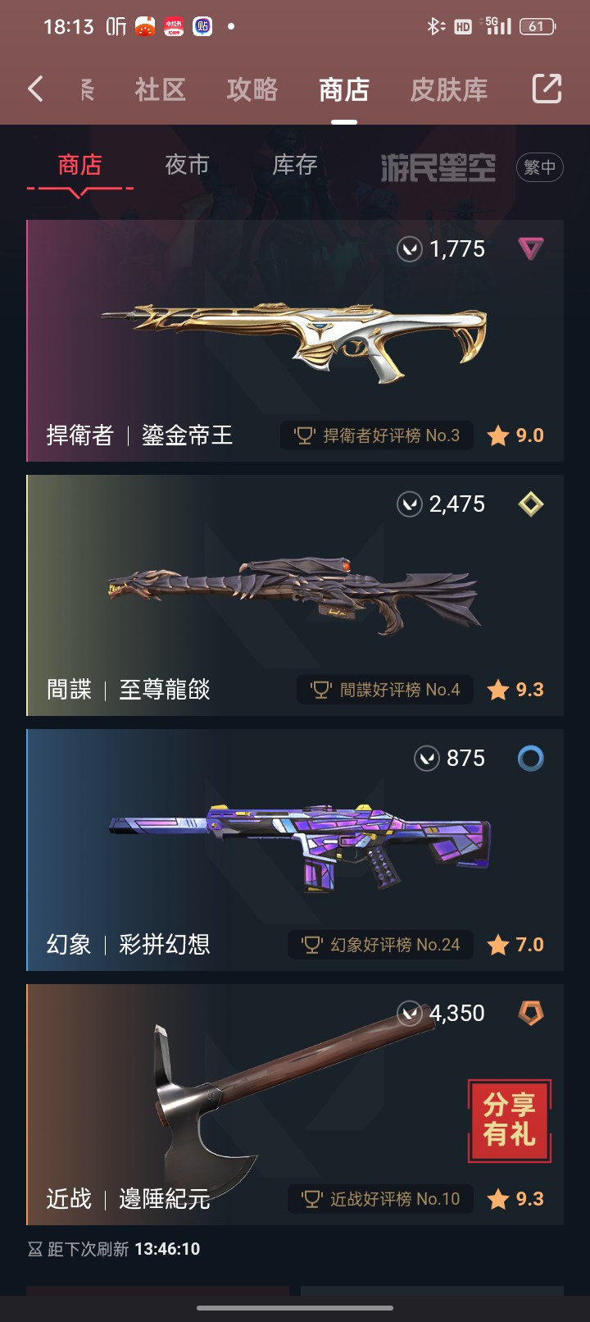Open the 幻象好评榜 No.24 ranking link

pos(380,945)
